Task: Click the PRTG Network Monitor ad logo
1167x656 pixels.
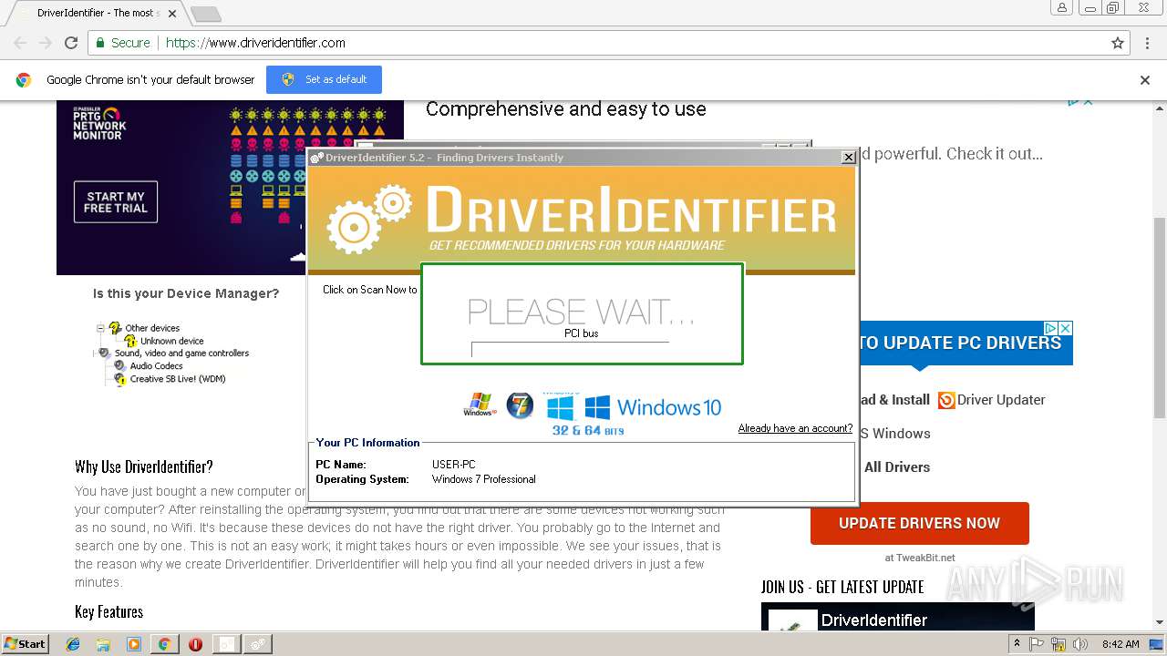Action: [x=99, y=123]
